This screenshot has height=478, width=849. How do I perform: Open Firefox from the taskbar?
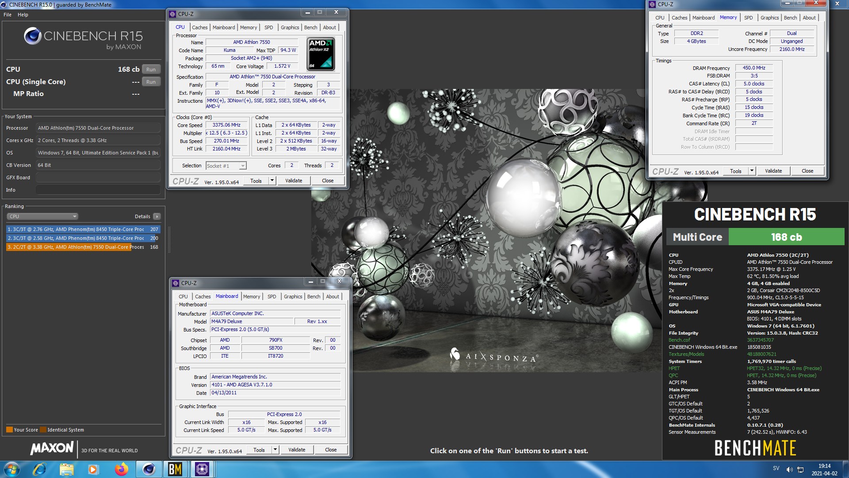point(121,469)
